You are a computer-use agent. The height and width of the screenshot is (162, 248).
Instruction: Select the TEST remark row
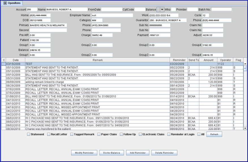tap(122, 64)
